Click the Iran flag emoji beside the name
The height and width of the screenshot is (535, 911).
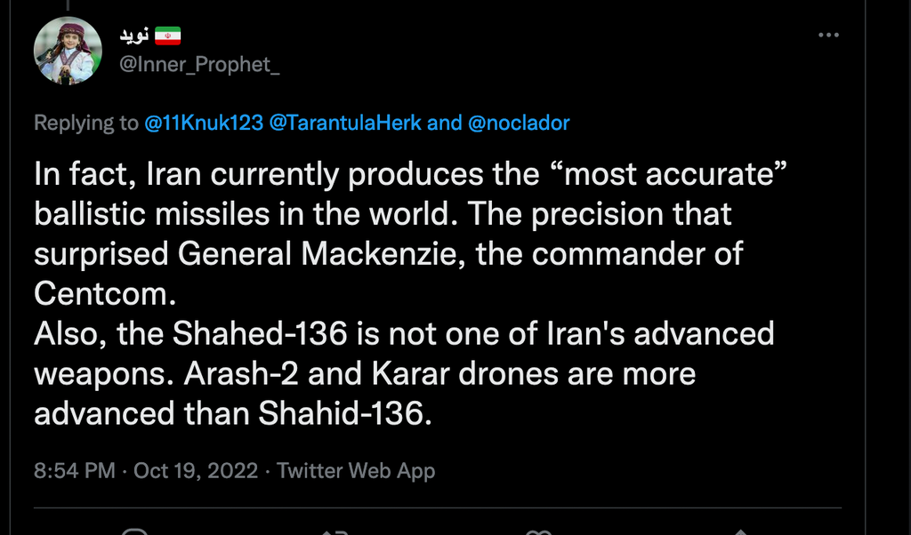pos(168,36)
